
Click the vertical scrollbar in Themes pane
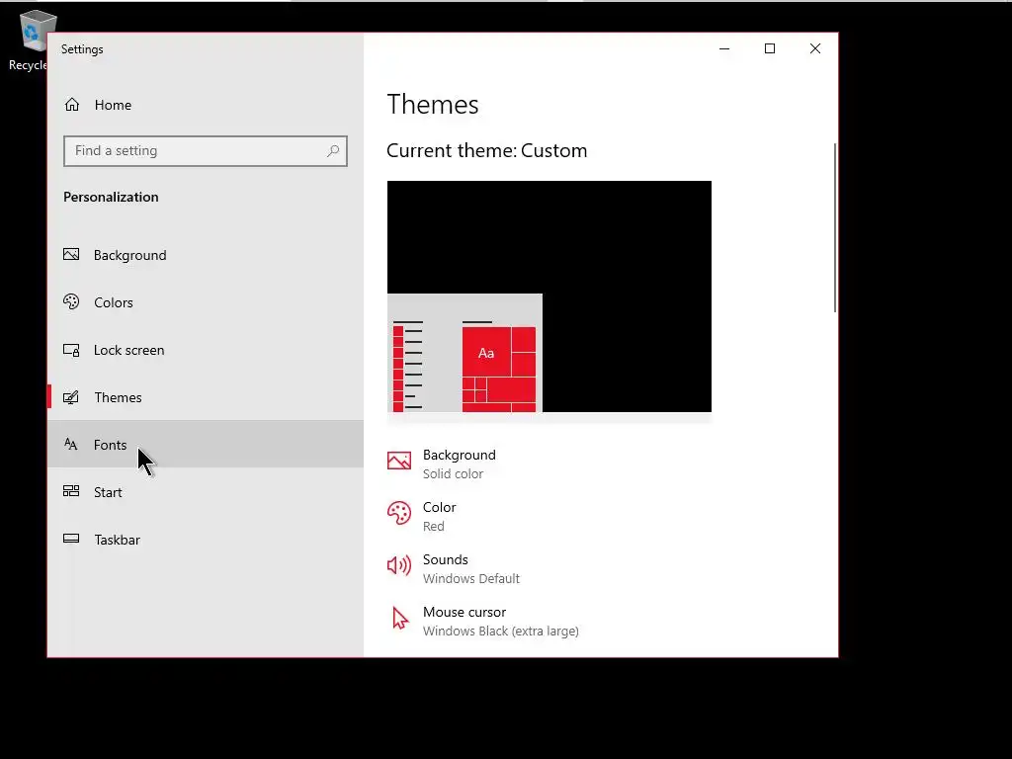pos(835,228)
